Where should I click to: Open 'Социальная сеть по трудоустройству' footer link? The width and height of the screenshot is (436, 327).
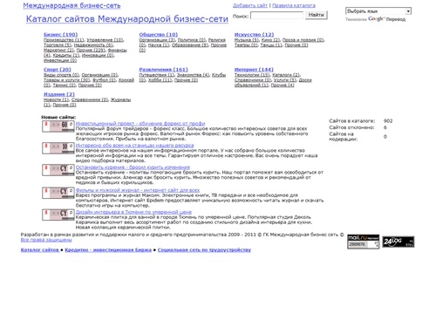point(204,250)
